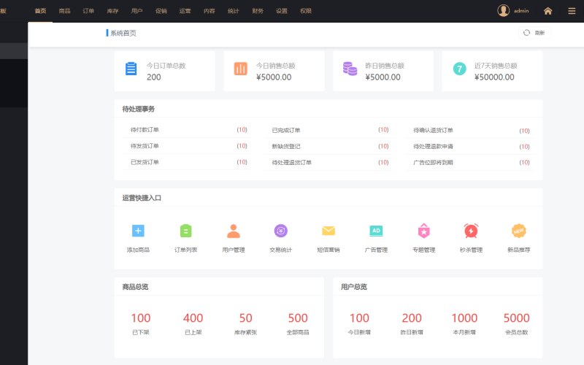Open the 库存 top menu
Screen dimensions: 584x365
[x=112, y=11]
